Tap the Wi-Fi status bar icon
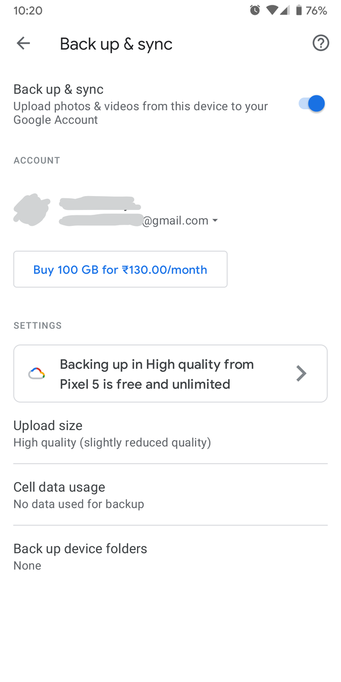The height and width of the screenshot is (682, 341). pyautogui.click(x=272, y=10)
